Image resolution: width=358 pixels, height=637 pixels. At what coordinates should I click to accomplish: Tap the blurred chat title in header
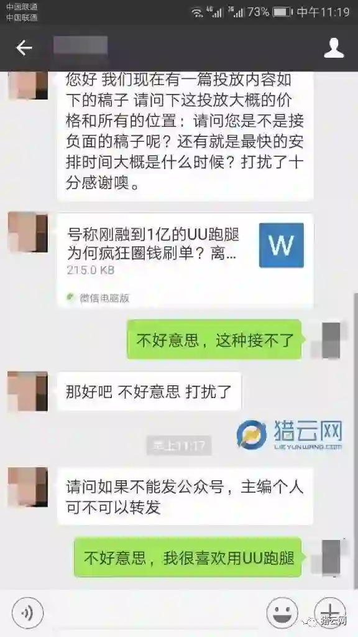tap(80, 45)
